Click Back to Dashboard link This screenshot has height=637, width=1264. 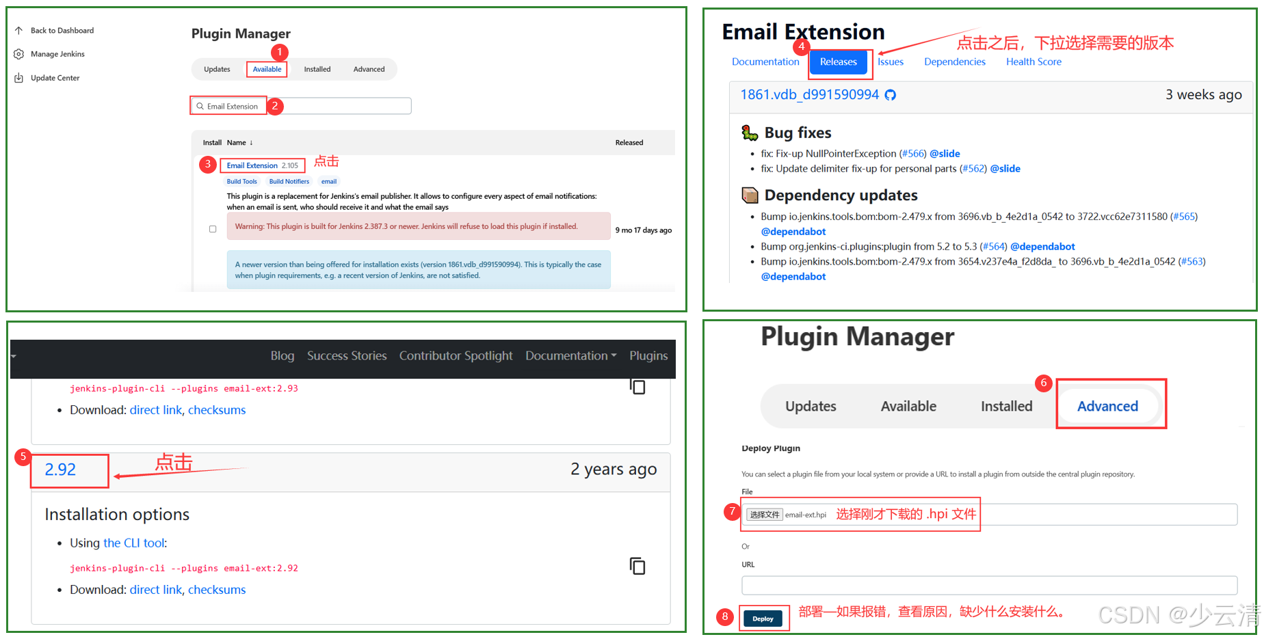coord(62,31)
